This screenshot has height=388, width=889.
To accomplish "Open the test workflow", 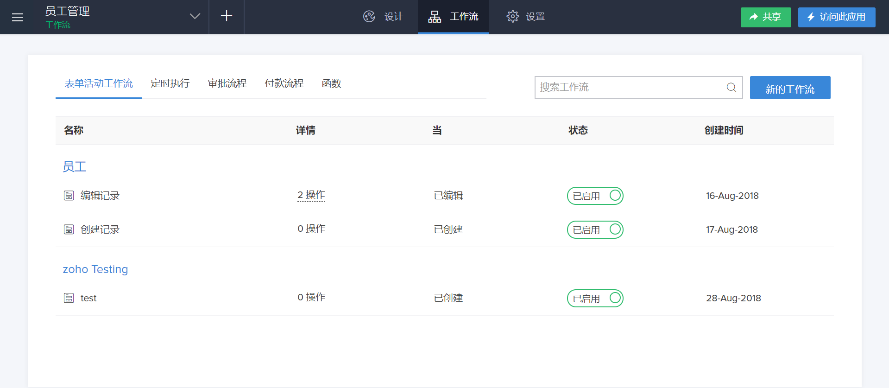I will (88, 298).
